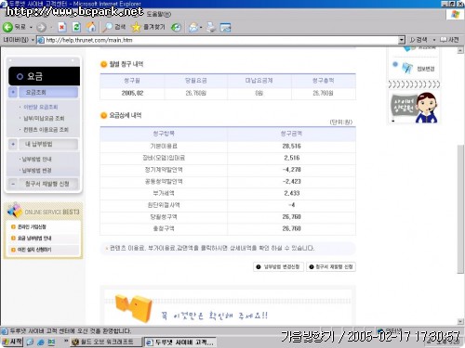
Task: Click the 정기계약할인액 row label
Action: pos(164,170)
